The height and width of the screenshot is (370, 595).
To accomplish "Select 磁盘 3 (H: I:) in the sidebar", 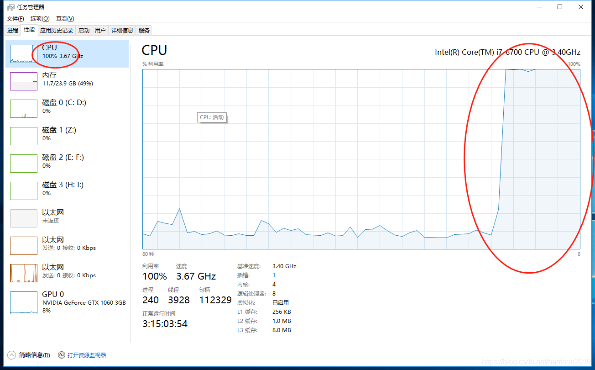I will (x=67, y=191).
